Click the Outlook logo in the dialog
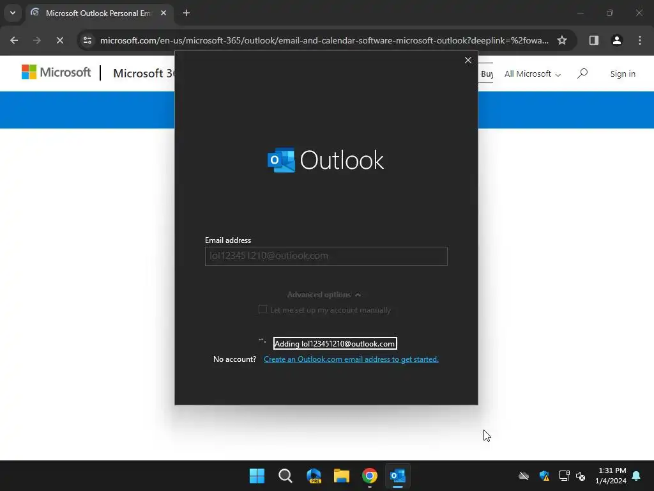The width and height of the screenshot is (654, 491). [326, 160]
